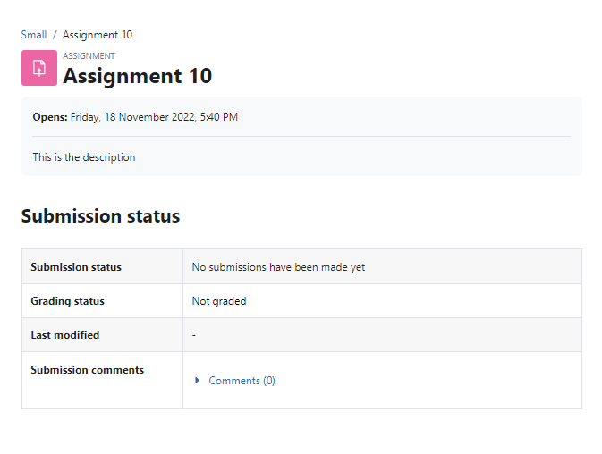The height and width of the screenshot is (454, 602).
Task: Select the Assignment 10 page heading
Action: pos(138,76)
